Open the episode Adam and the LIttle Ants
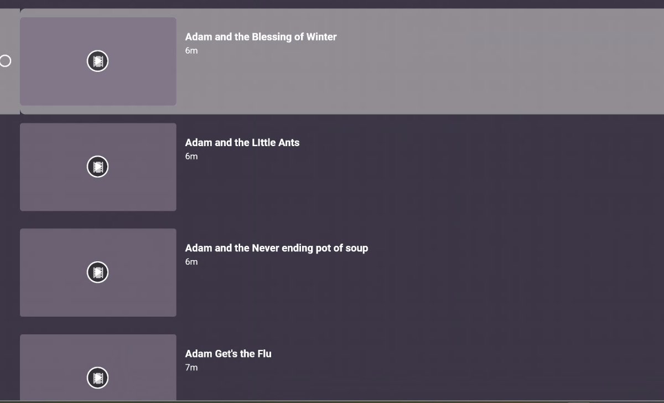The height and width of the screenshot is (403, 664). [242, 142]
